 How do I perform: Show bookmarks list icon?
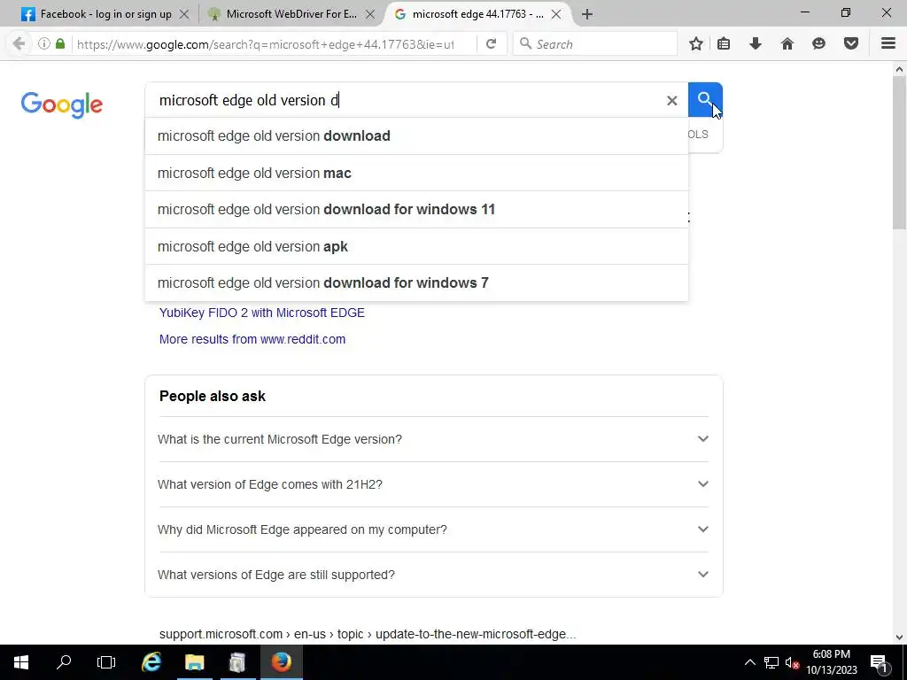[x=724, y=44]
